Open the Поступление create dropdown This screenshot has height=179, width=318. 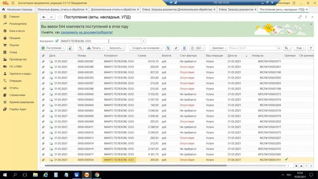(x=53, y=48)
